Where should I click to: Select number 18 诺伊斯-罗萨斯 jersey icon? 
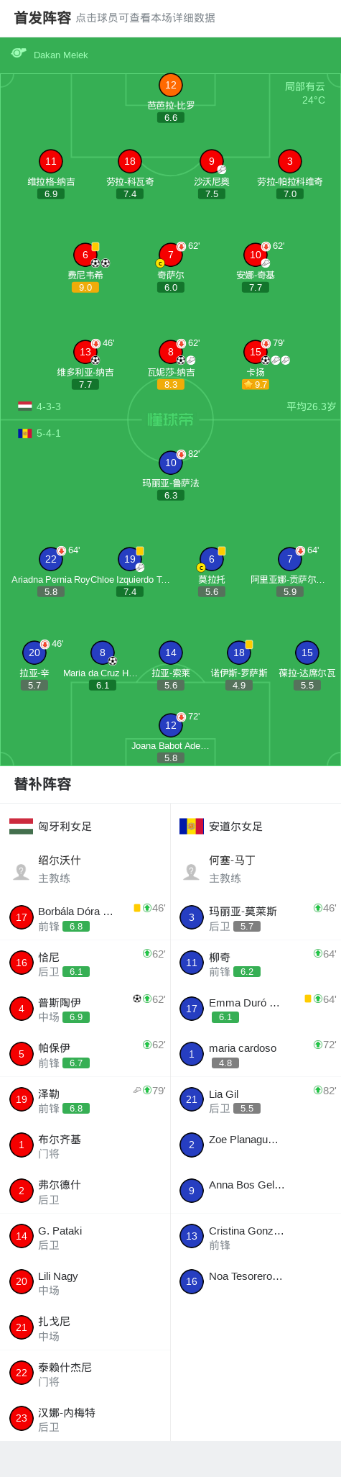click(239, 653)
